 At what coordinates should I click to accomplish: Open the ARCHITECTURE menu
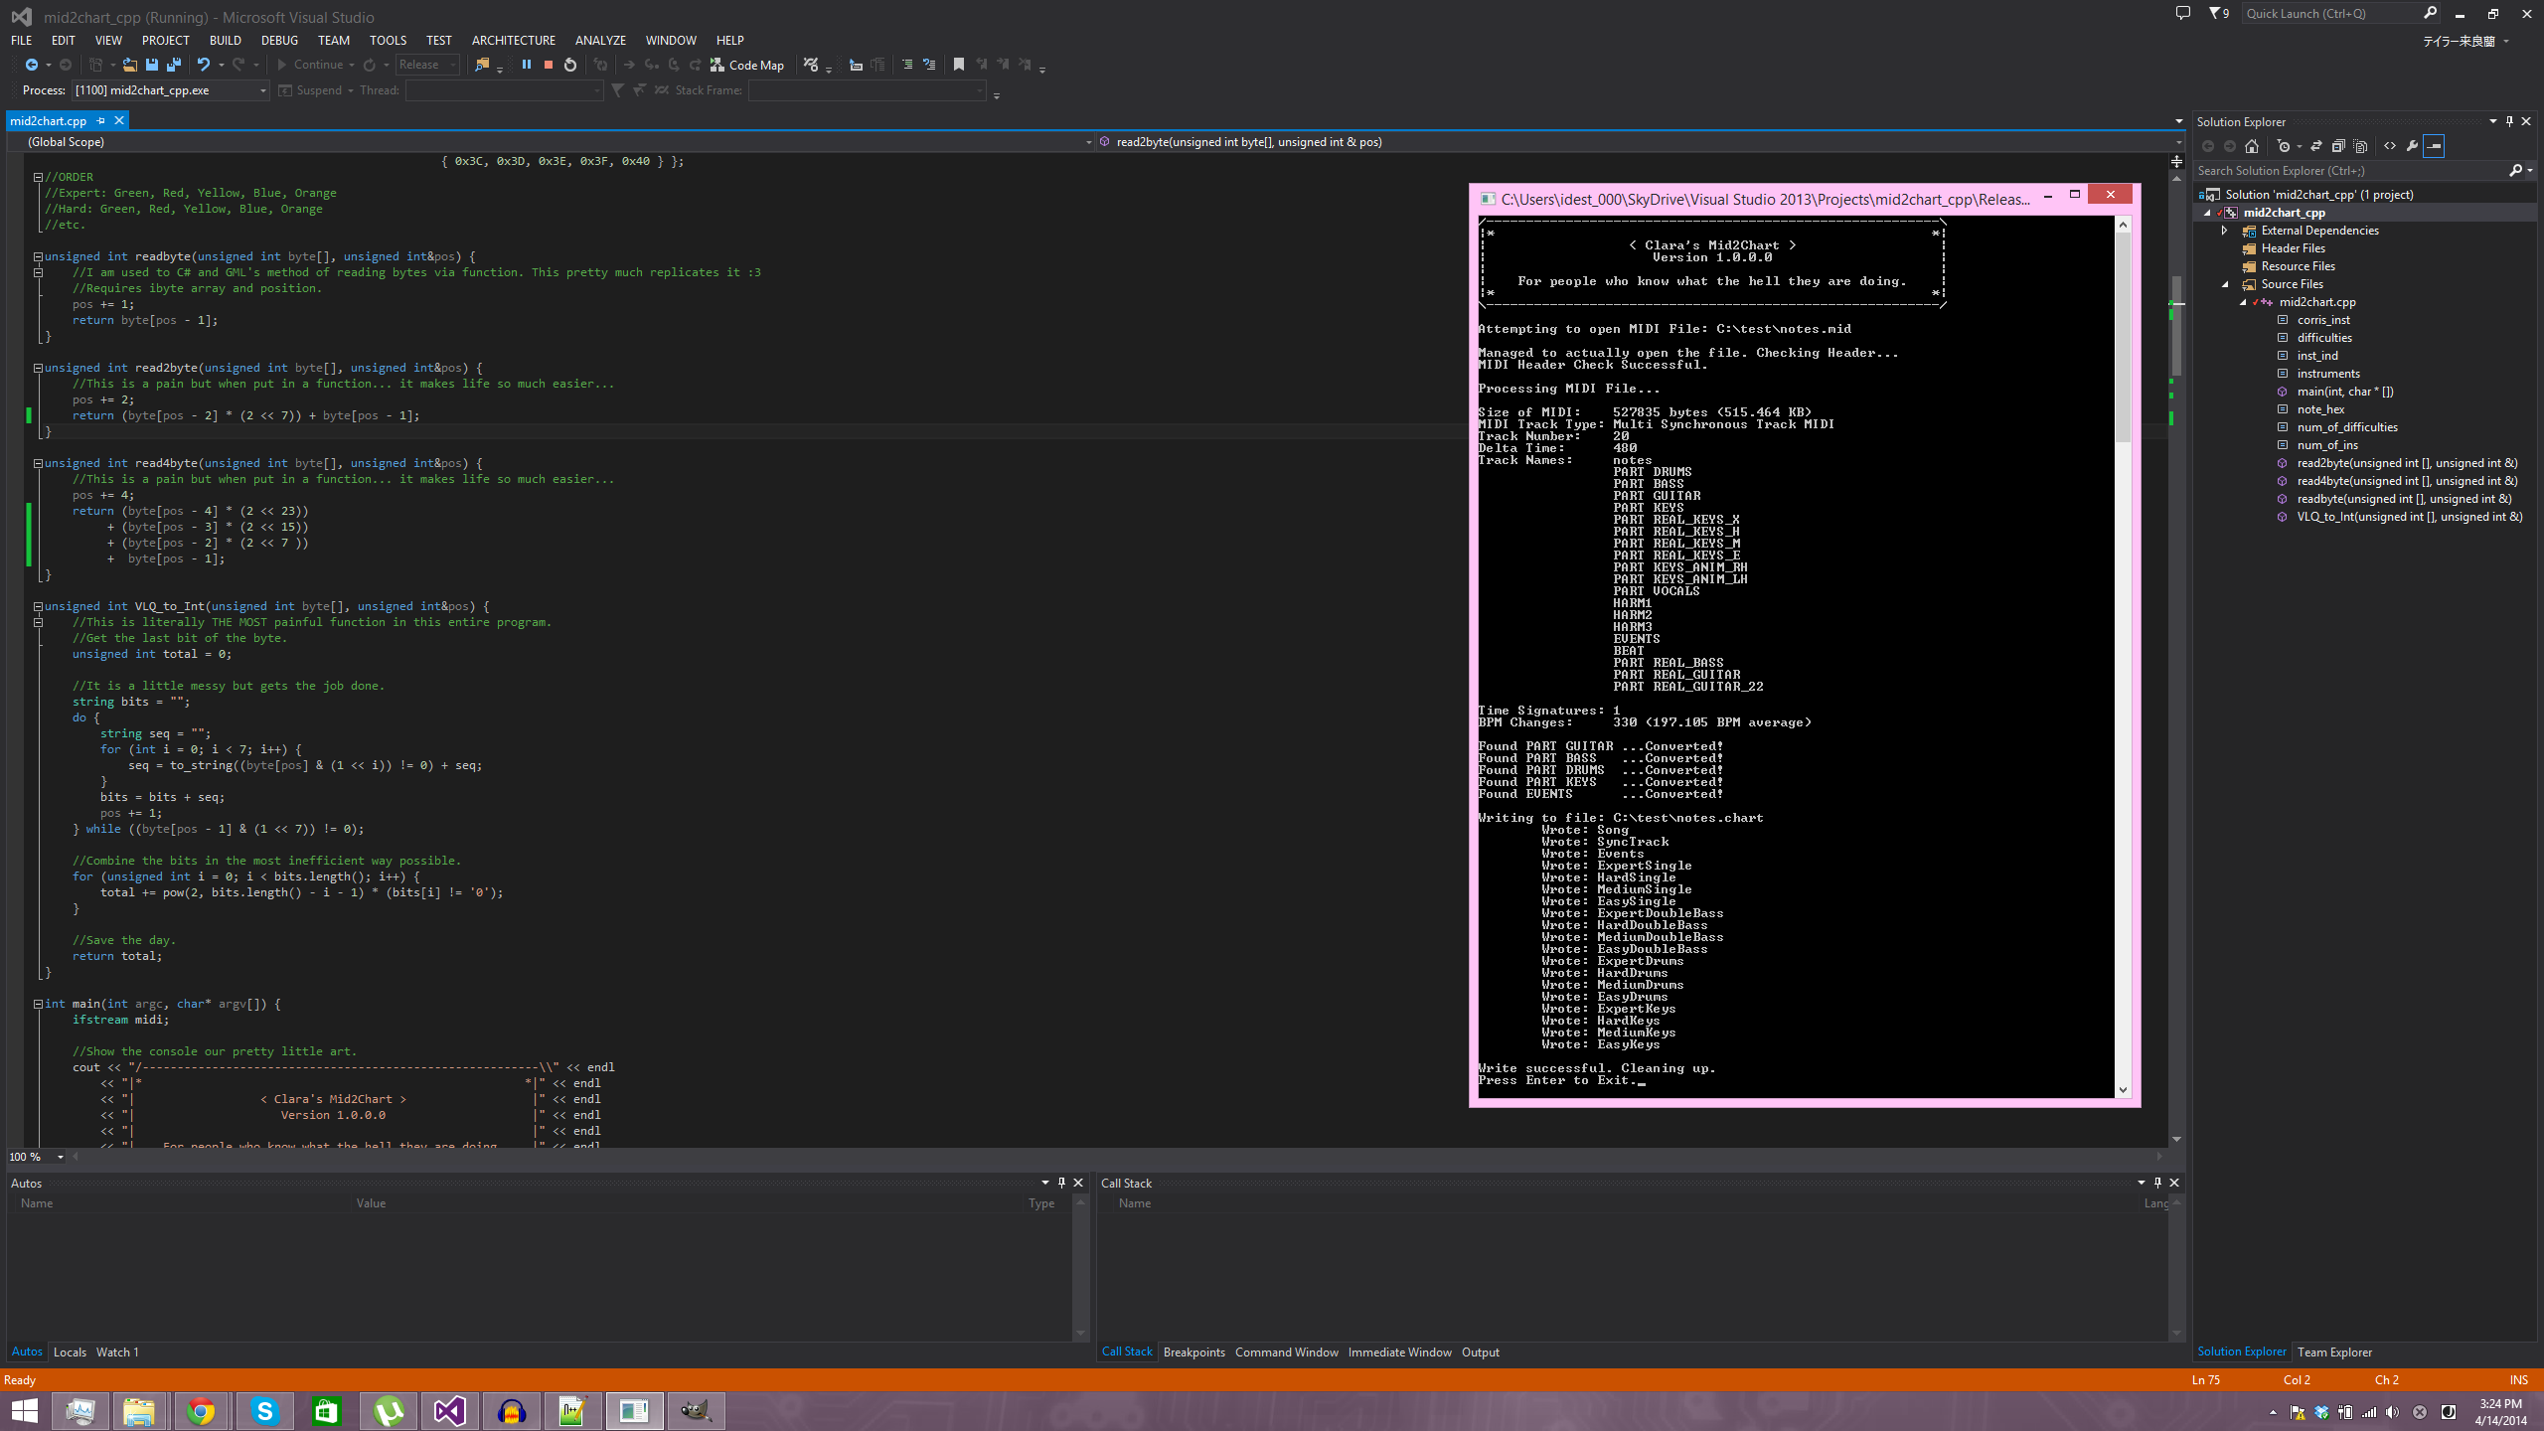pyautogui.click(x=514, y=41)
